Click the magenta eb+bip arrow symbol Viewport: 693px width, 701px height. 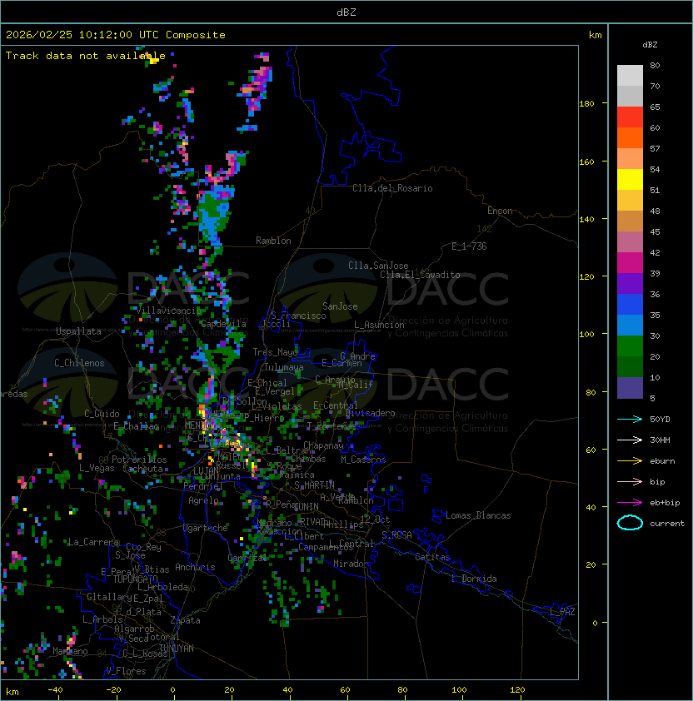630,503
